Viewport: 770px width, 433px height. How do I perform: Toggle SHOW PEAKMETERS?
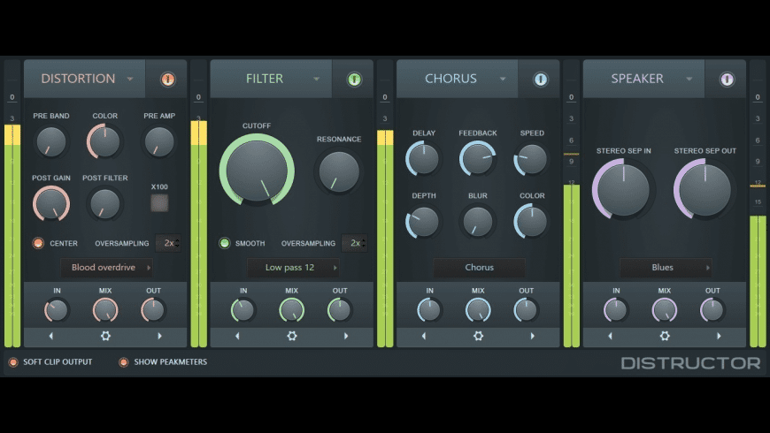pyautogui.click(x=123, y=362)
